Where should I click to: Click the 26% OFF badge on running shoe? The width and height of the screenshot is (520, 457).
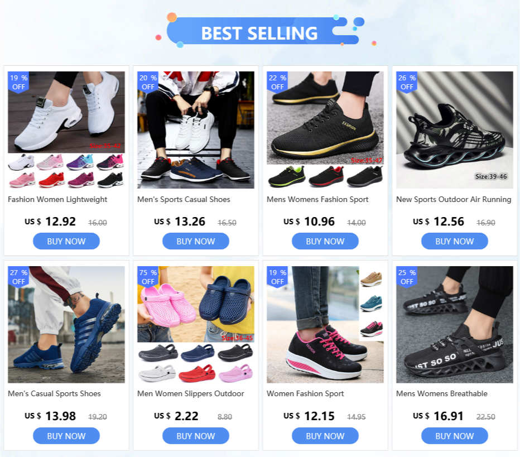click(x=407, y=82)
